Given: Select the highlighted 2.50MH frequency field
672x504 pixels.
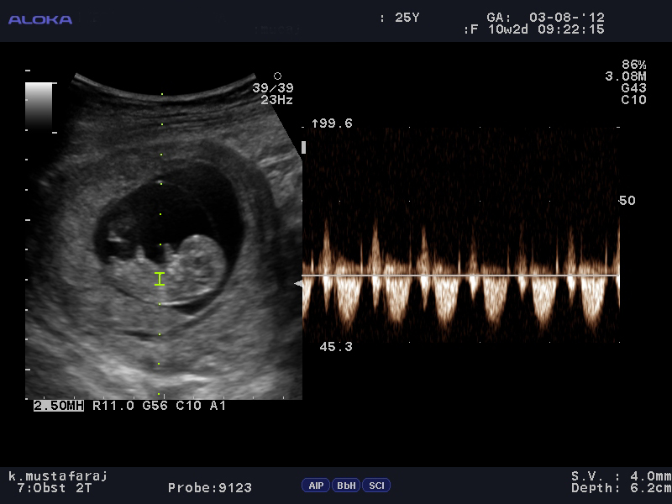Looking at the screenshot, I should pyautogui.click(x=59, y=406).
